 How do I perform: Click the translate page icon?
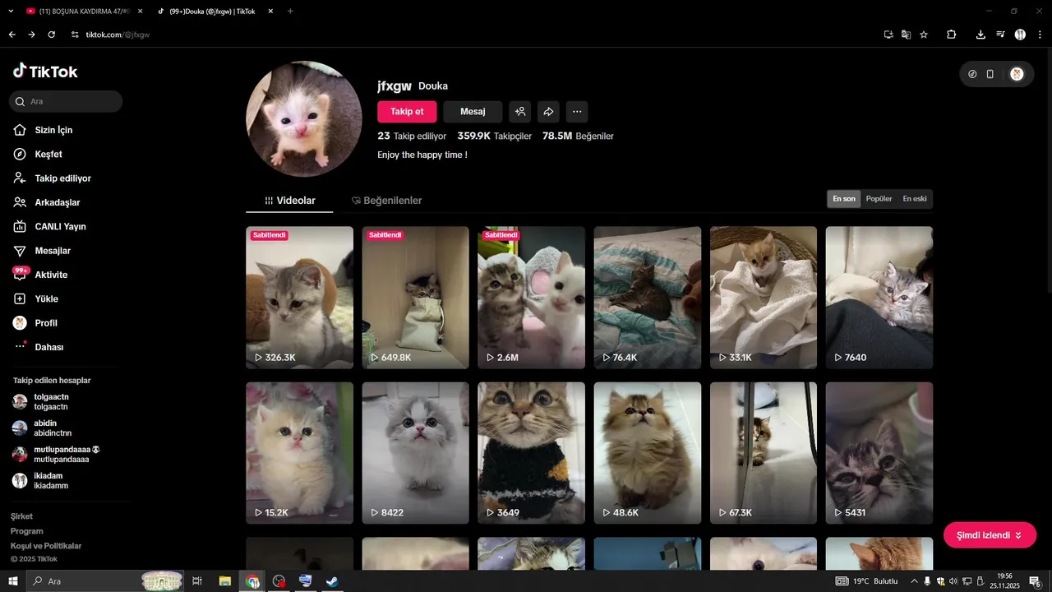pos(906,35)
